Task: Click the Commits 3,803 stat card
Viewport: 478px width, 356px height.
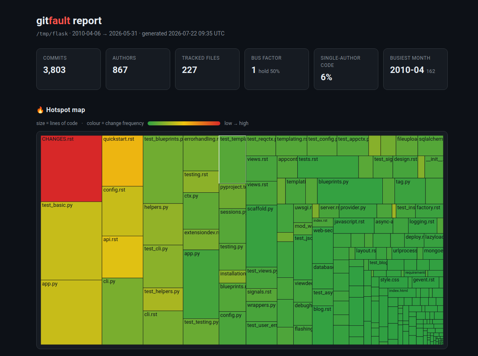Action: point(69,69)
